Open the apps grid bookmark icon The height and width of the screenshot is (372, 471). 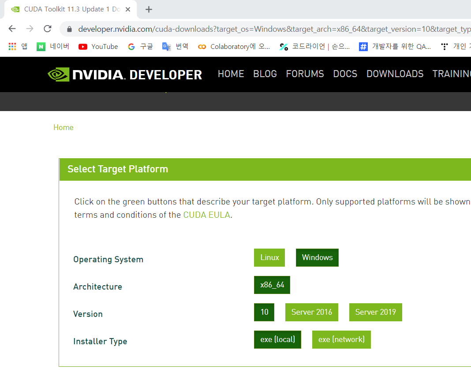(12, 47)
